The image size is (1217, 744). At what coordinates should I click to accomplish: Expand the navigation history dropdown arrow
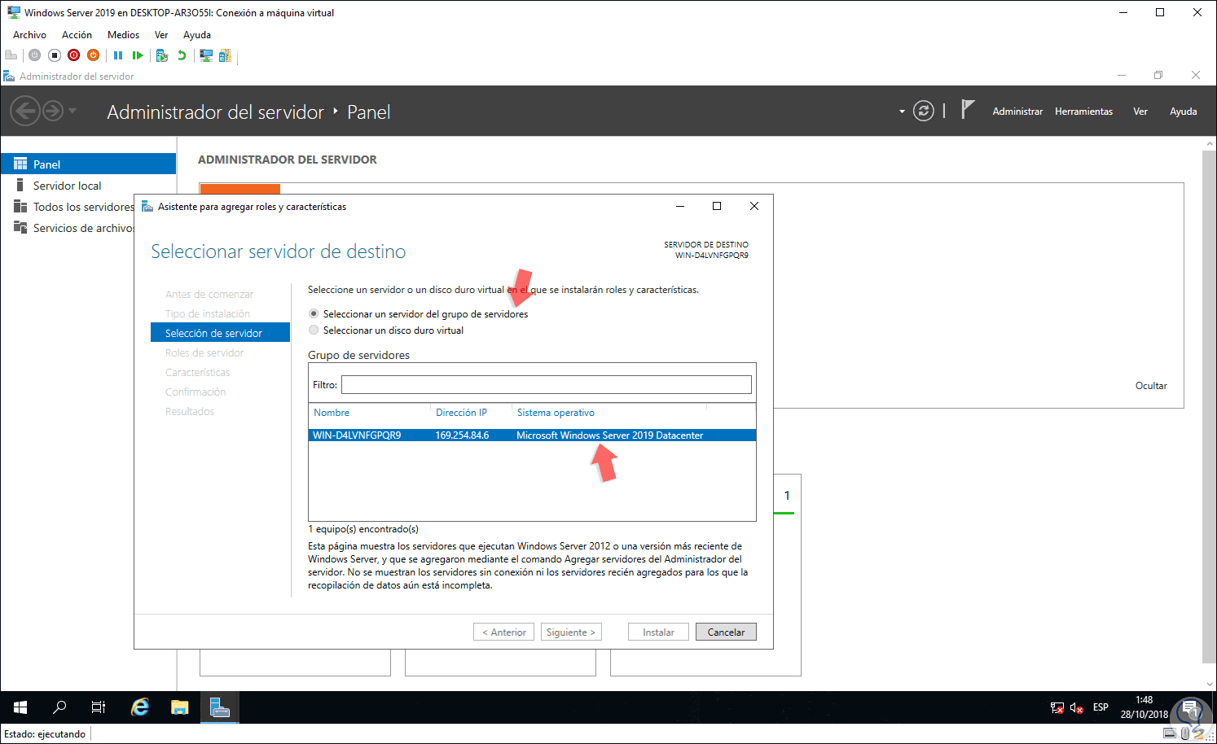(72, 111)
